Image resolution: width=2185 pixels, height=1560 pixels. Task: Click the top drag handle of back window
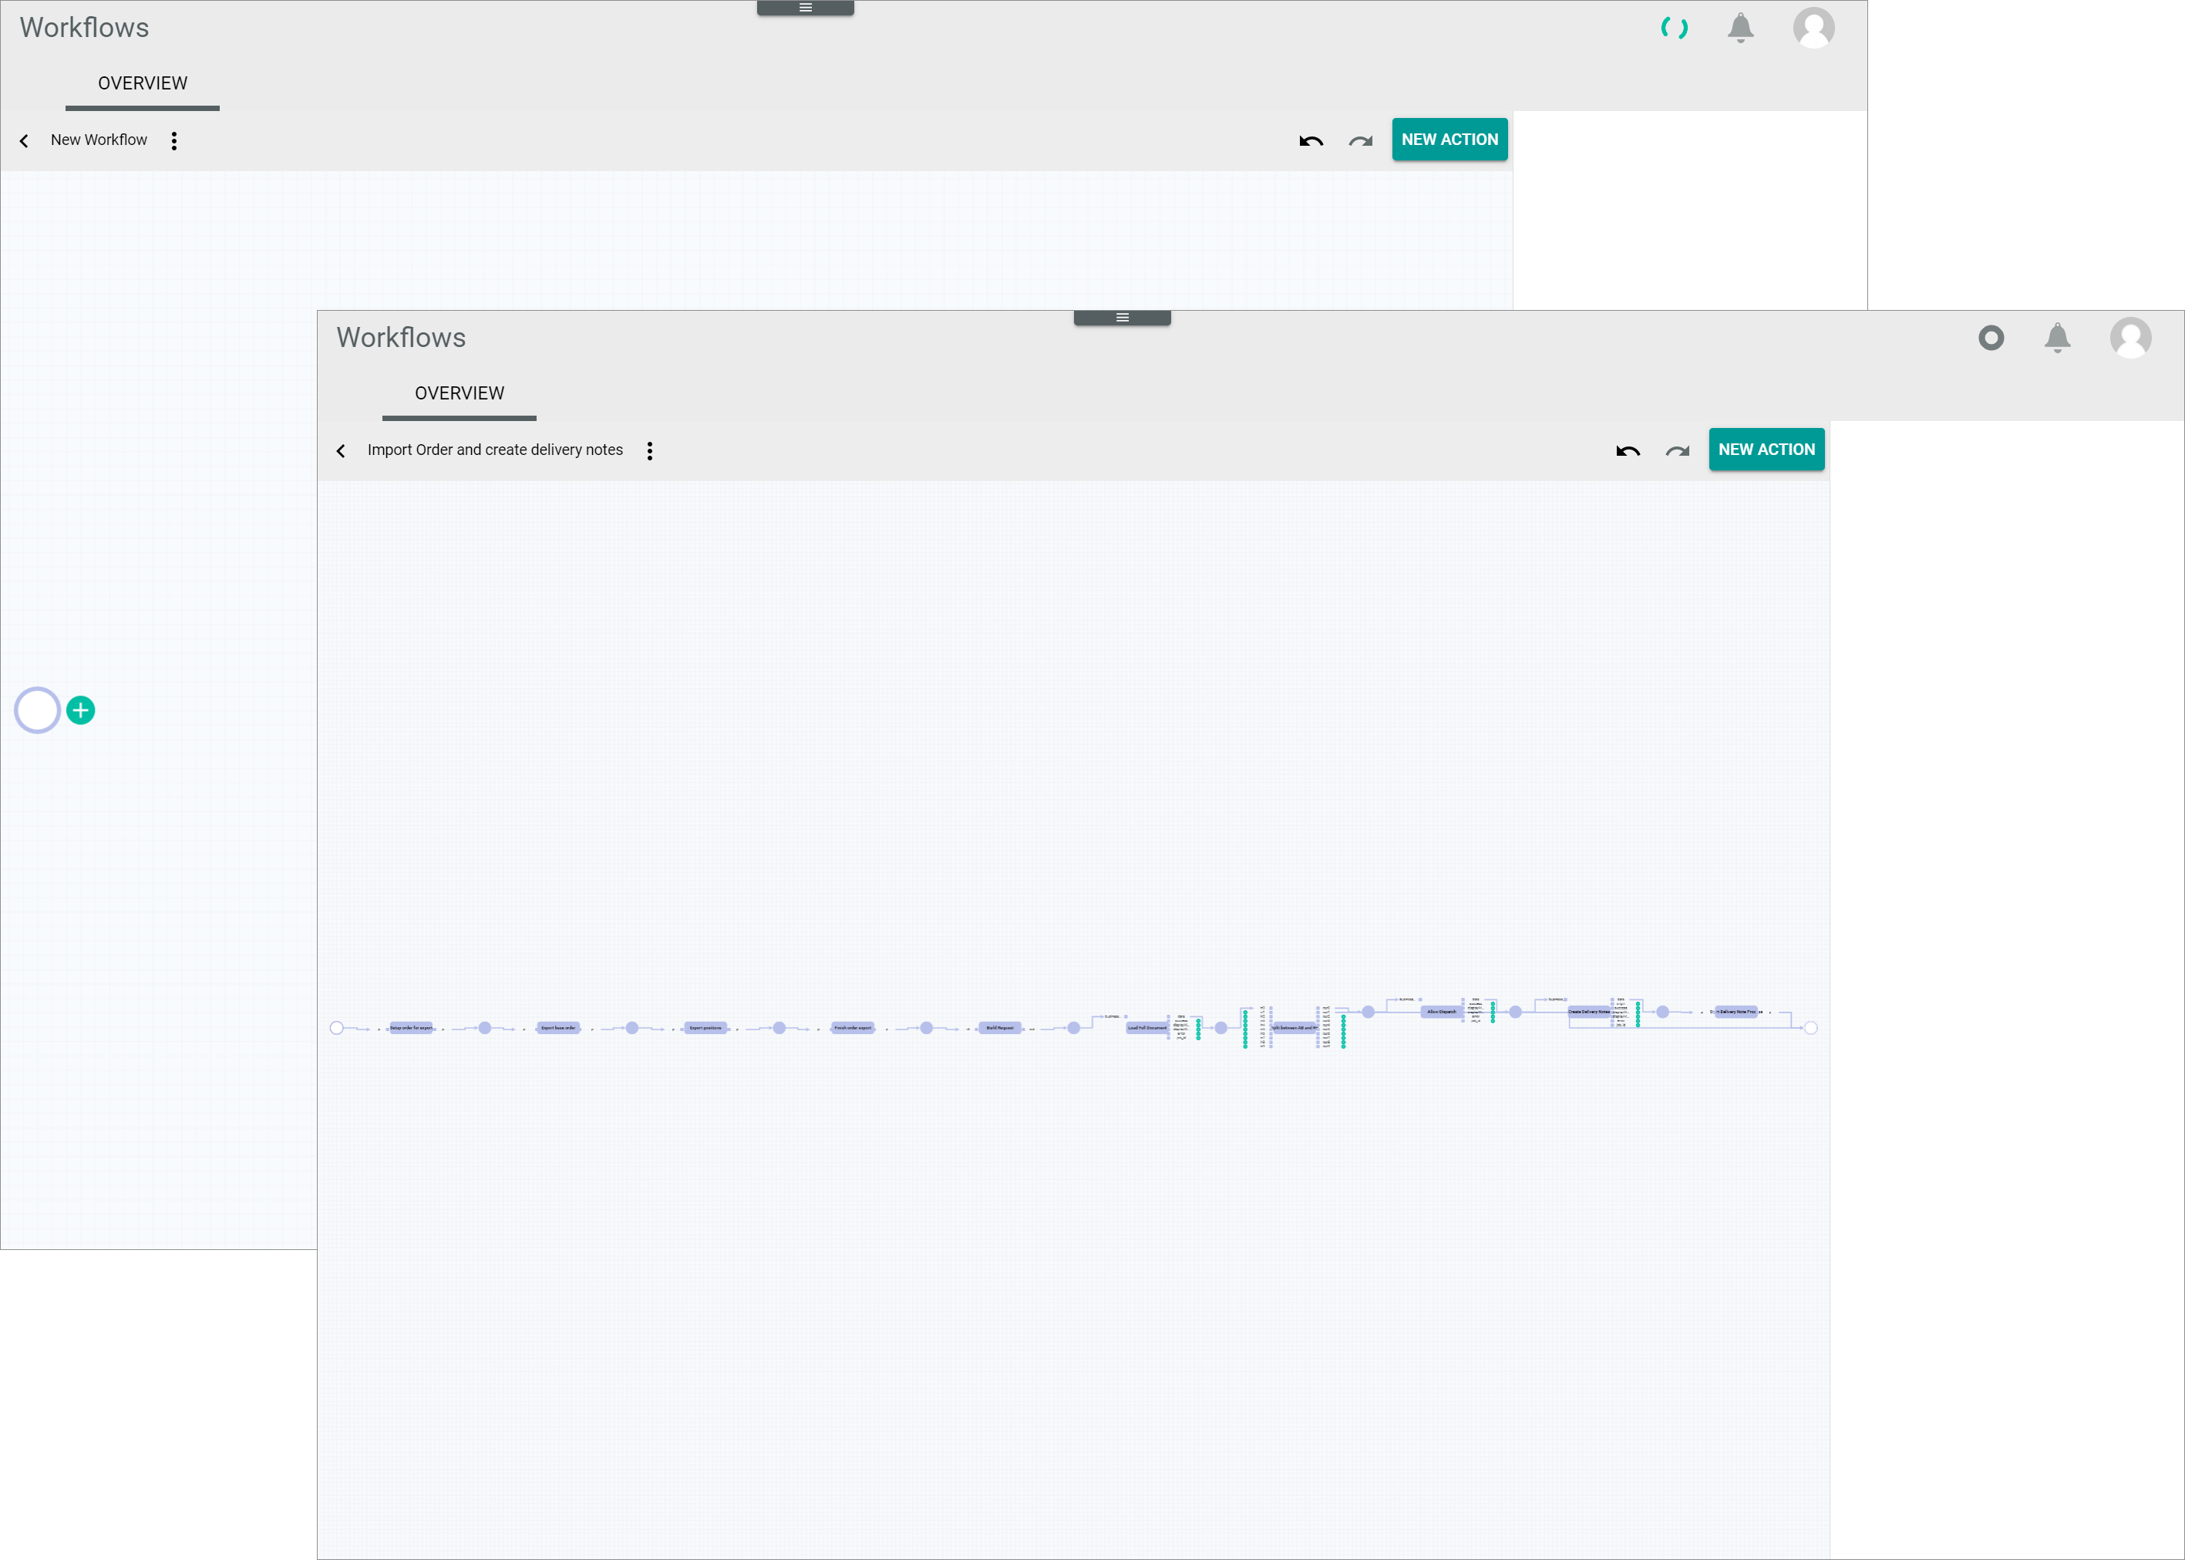[x=805, y=8]
